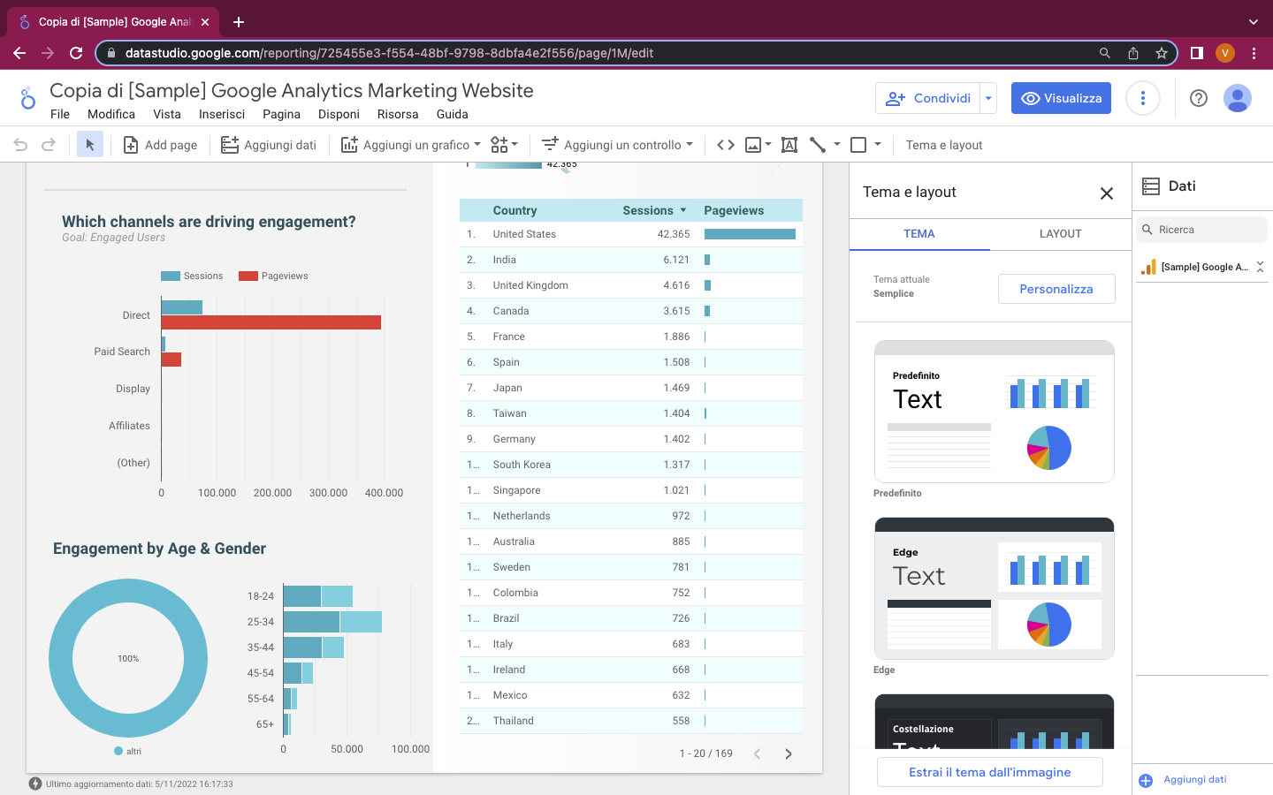The width and height of the screenshot is (1273, 795).
Task: Select the cursor selection tool
Action: 89,144
